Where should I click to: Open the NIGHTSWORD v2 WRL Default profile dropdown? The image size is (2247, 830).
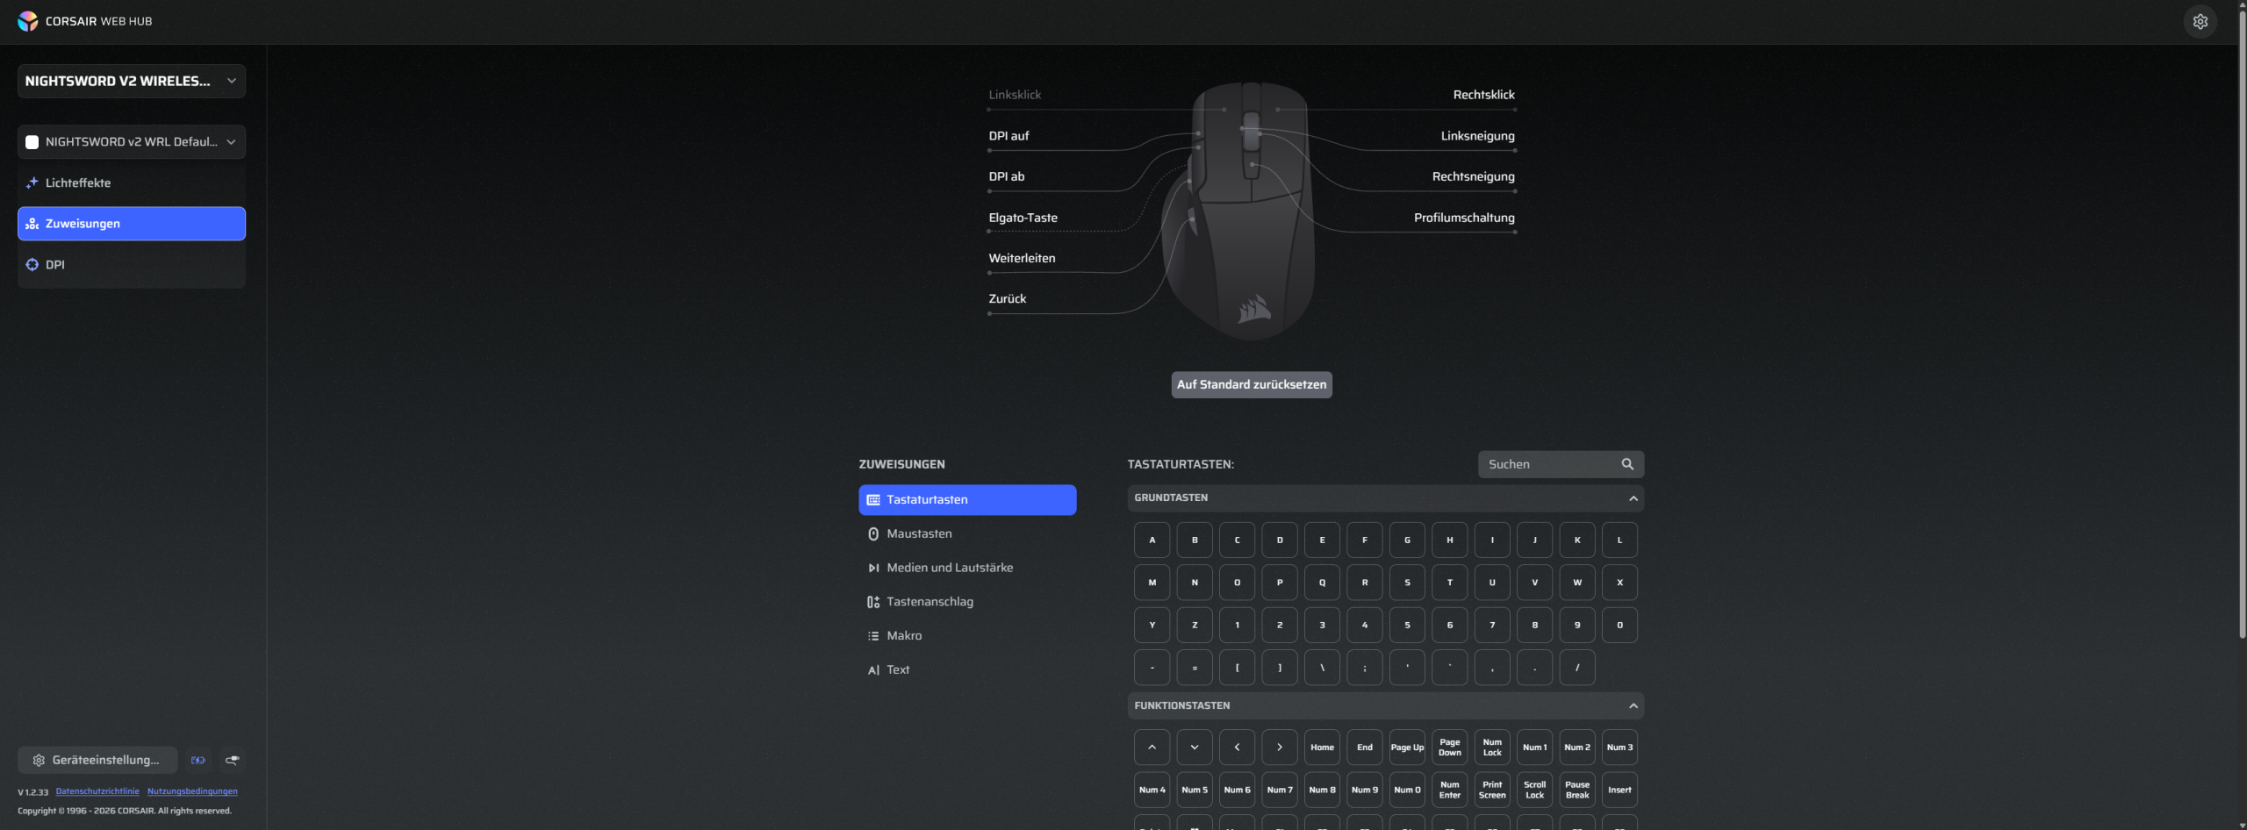[x=132, y=142]
